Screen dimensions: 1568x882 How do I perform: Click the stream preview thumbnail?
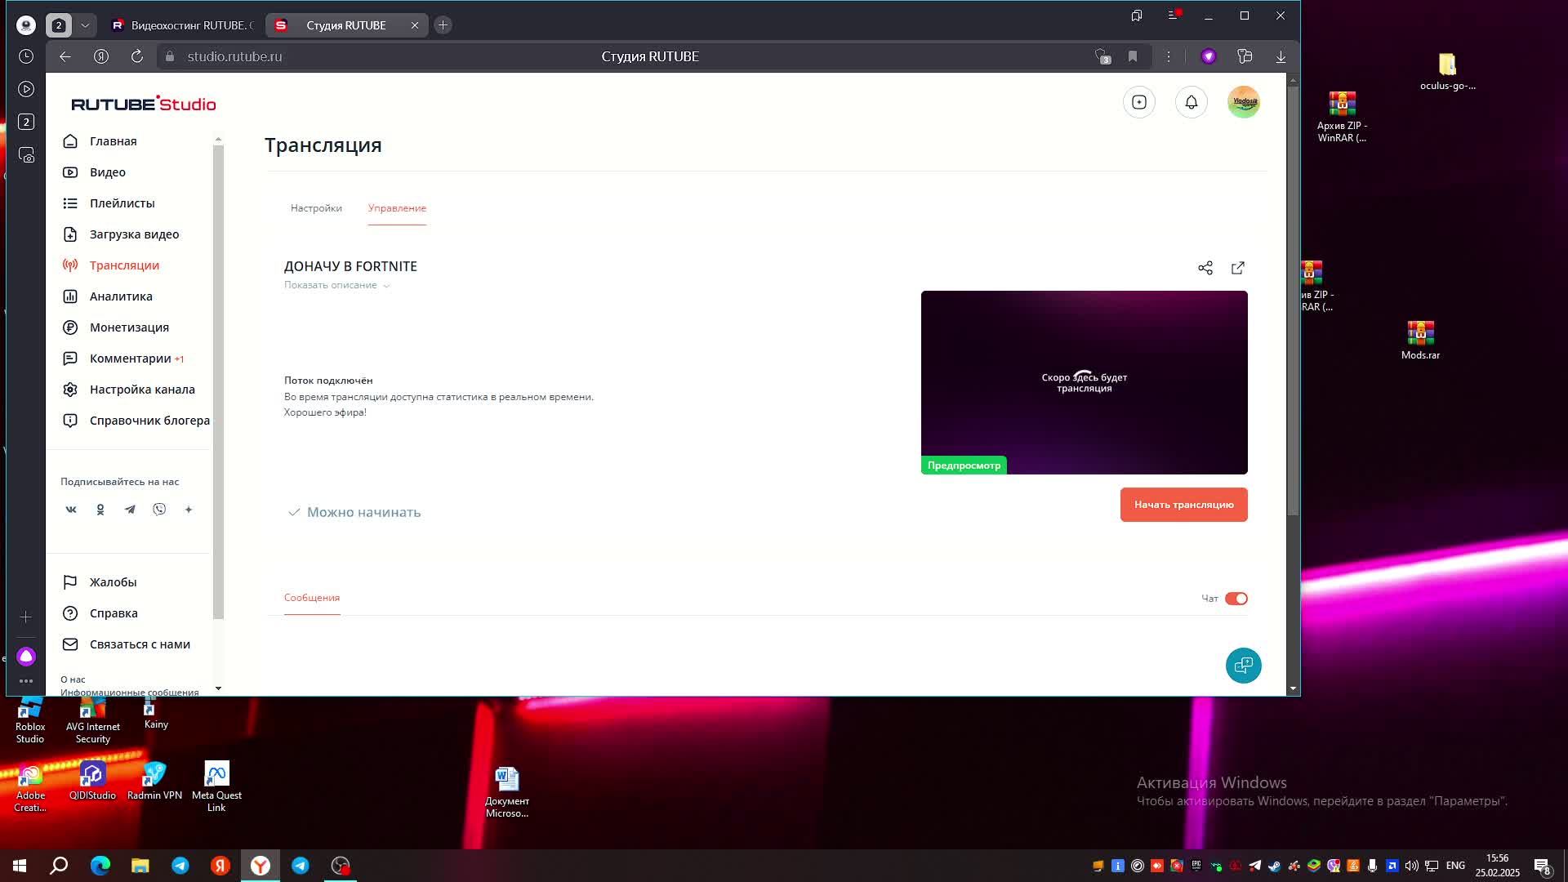click(x=1084, y=382)
